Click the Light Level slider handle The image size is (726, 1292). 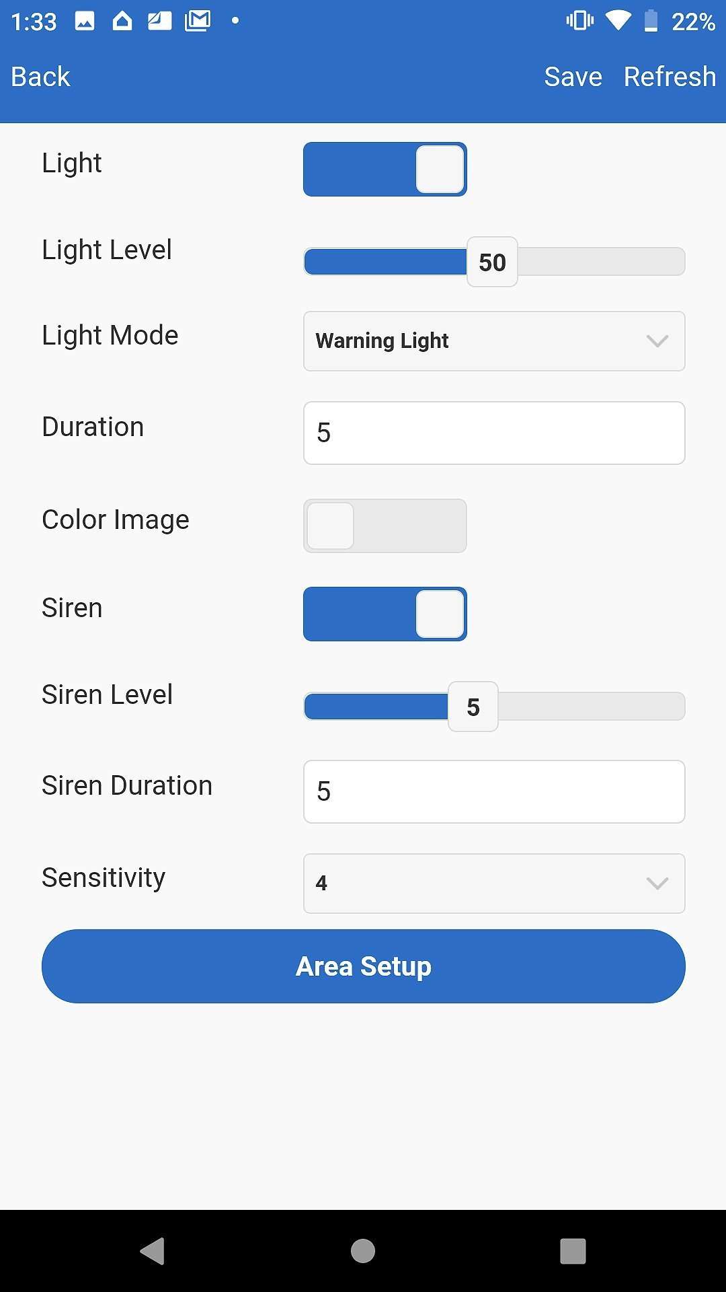click(492, 262)
